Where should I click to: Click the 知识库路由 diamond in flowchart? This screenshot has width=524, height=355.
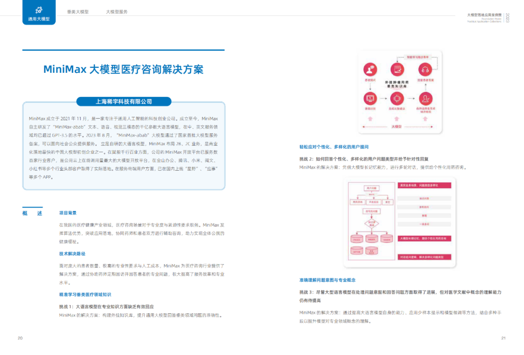(372, 224)
